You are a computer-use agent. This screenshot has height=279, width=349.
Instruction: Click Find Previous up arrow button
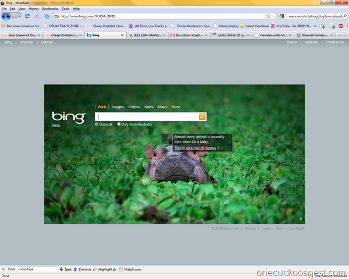pos(82,270)
